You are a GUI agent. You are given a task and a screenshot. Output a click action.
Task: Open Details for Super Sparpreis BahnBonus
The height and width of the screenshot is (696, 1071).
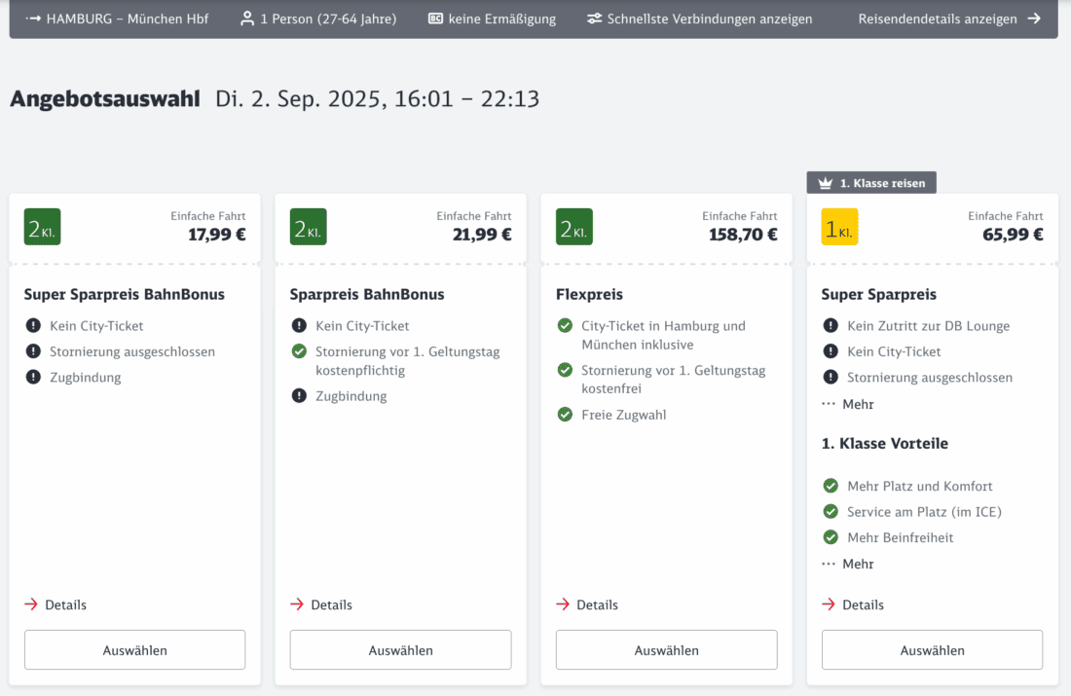pos(65,604)
